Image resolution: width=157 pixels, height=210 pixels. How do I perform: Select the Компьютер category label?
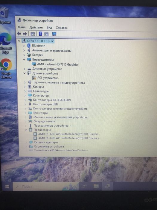click(41, 96)
